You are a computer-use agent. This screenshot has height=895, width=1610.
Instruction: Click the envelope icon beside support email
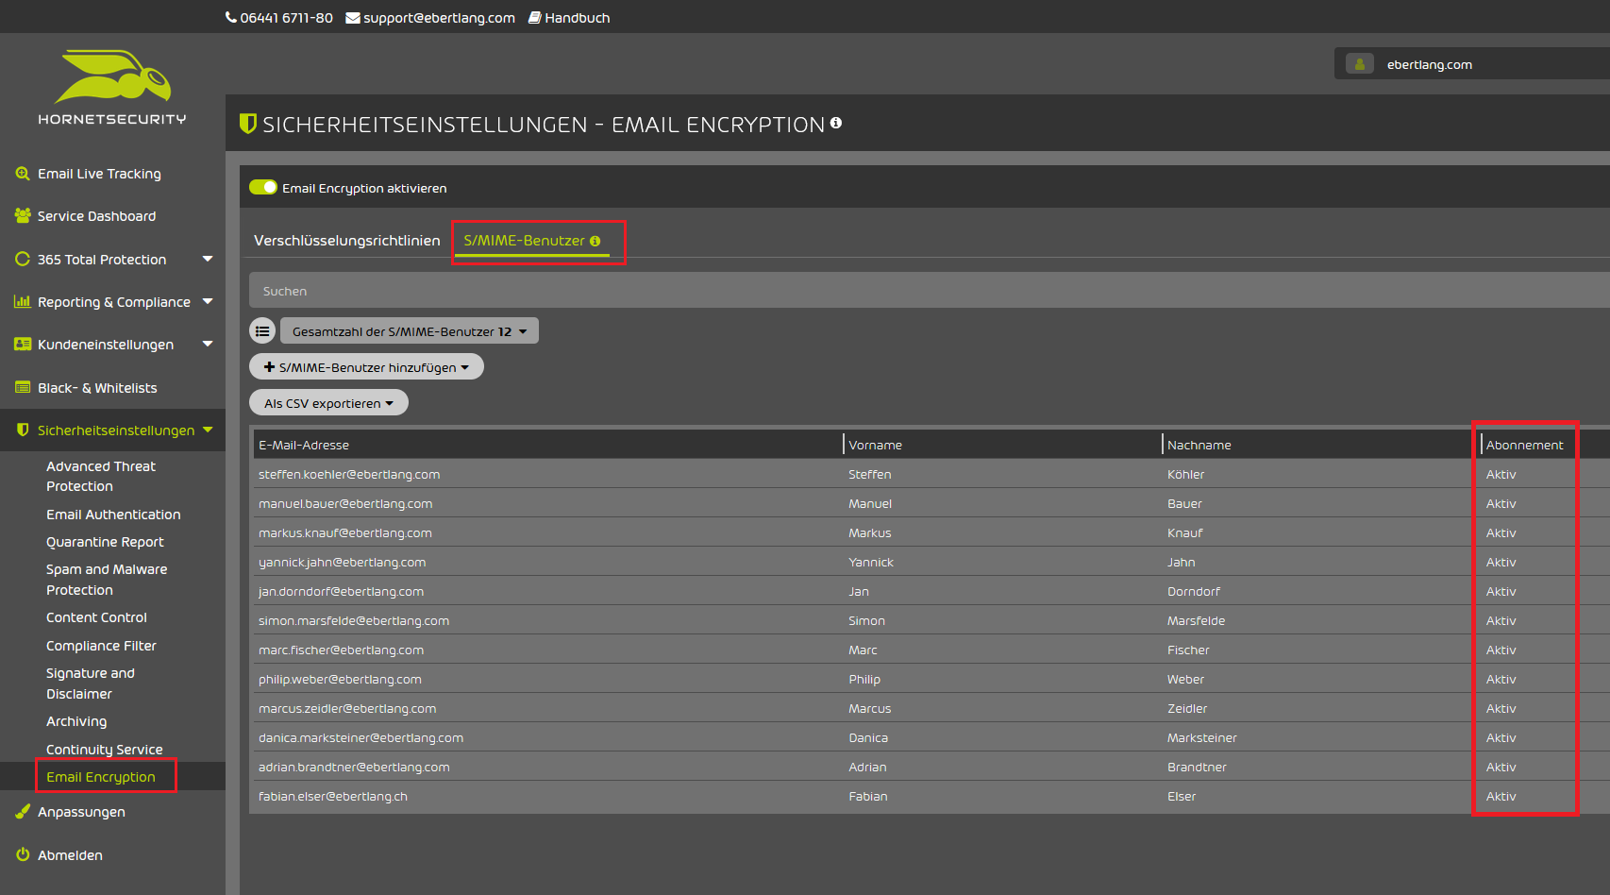(353, 18)
